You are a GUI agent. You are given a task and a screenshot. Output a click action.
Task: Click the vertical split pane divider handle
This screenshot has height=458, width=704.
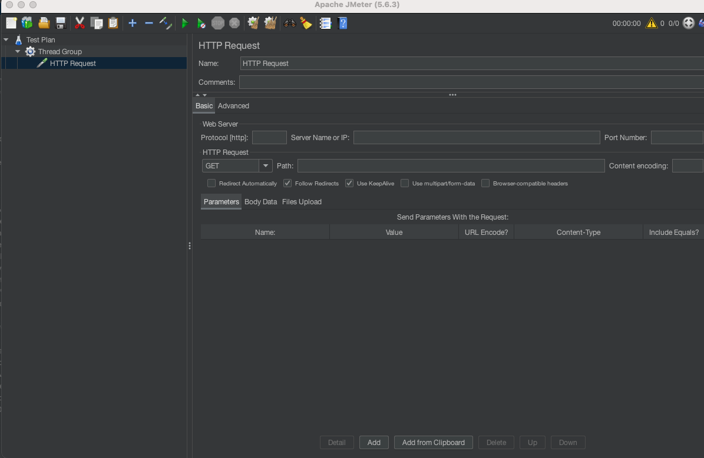(190, 246)
